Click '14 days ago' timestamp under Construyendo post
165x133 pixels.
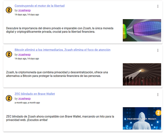[27, 15]
